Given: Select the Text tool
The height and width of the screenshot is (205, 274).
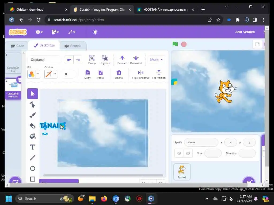Looking at the screenshot, I should pos(32,147).
